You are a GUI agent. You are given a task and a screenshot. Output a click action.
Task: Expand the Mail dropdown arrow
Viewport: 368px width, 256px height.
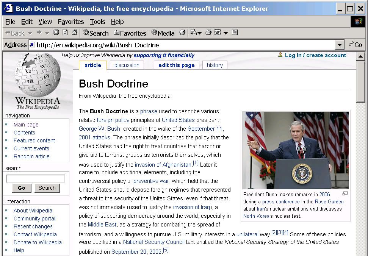(199, 33)
